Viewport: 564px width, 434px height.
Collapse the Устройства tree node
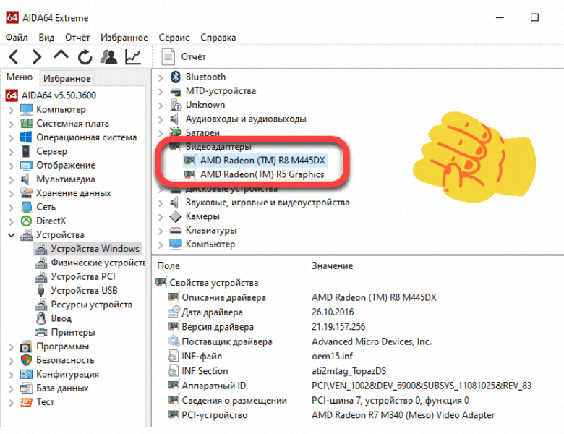click(11, 235)
